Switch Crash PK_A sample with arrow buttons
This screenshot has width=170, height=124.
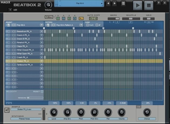[x=14, y=57]
